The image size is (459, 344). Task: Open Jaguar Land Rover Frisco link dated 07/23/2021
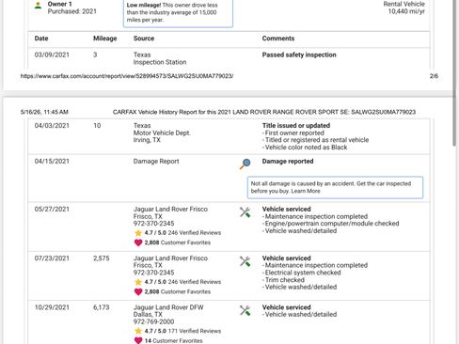(x=170, y=258)
